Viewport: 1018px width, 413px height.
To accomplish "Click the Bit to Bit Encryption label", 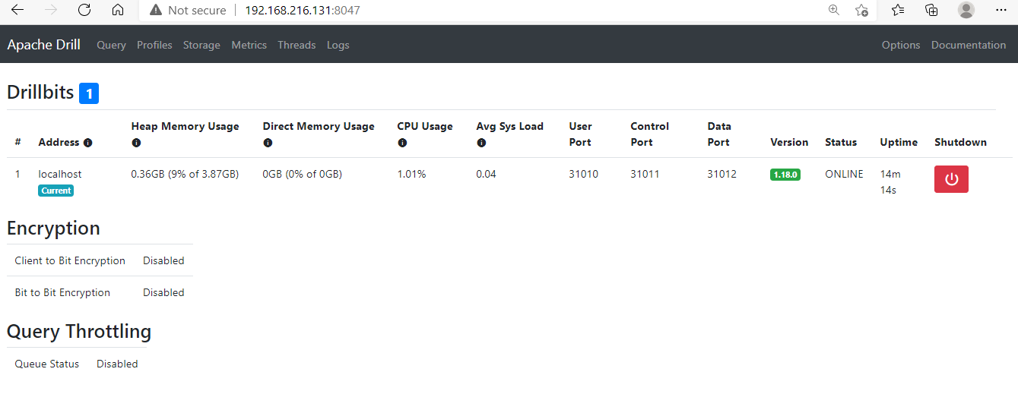I will point(62,292).
